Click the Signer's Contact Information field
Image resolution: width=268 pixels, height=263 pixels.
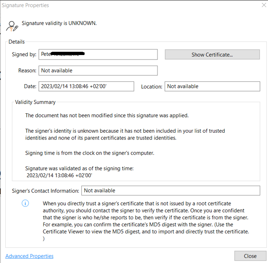coord(170,191)
